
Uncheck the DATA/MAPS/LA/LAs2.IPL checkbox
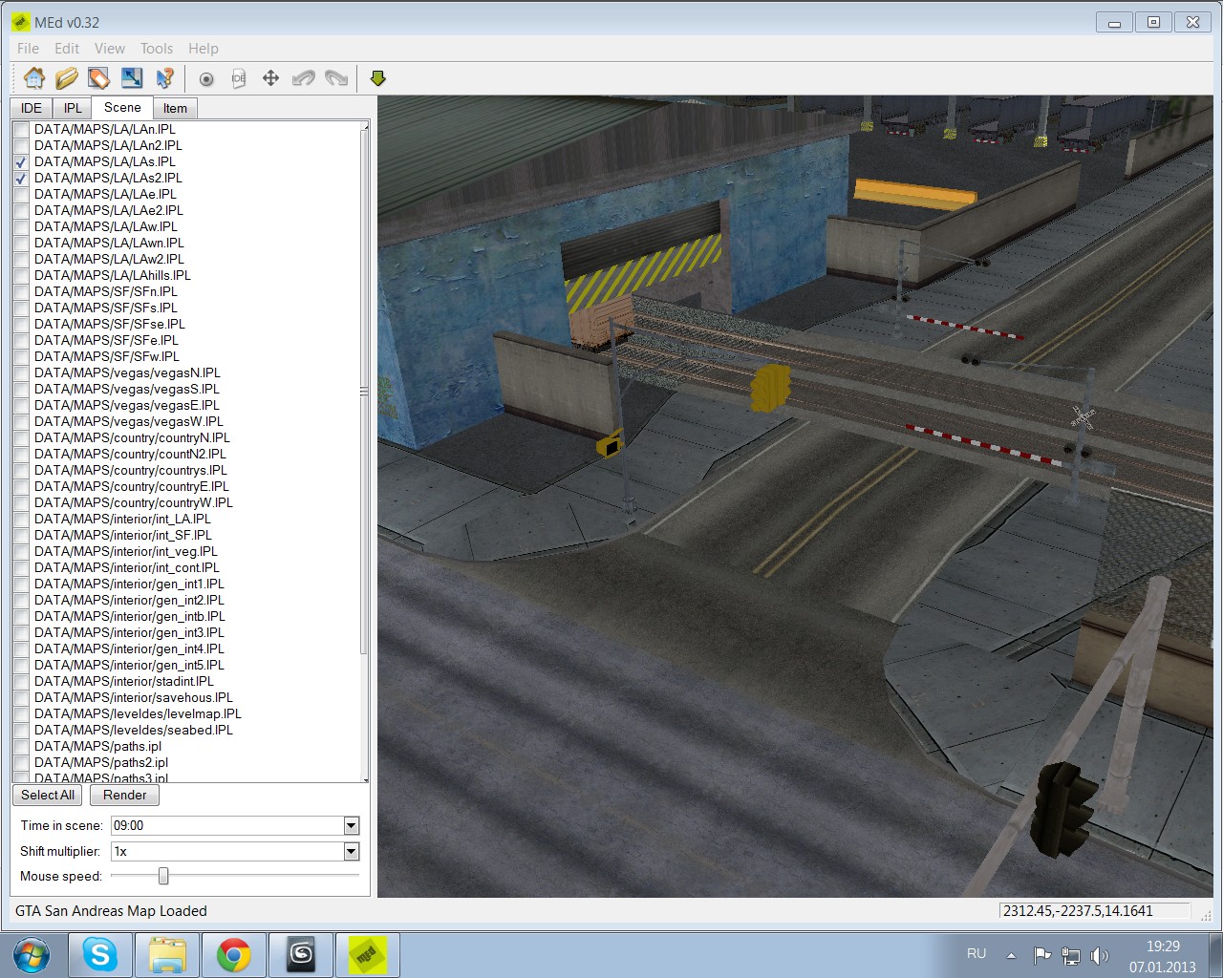21,178
